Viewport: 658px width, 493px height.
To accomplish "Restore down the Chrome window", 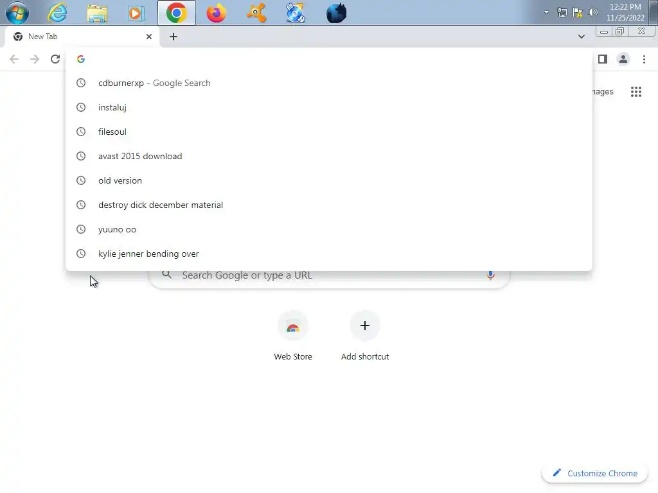I will click(x=619, y=31).
